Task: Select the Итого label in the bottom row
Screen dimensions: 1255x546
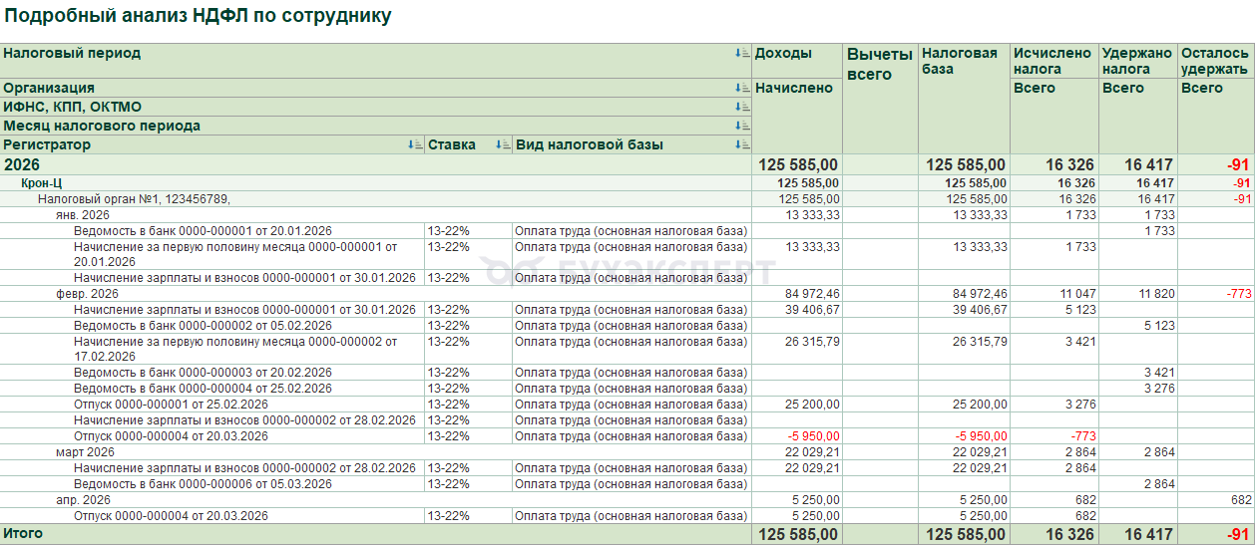Action: click(23, 534)
